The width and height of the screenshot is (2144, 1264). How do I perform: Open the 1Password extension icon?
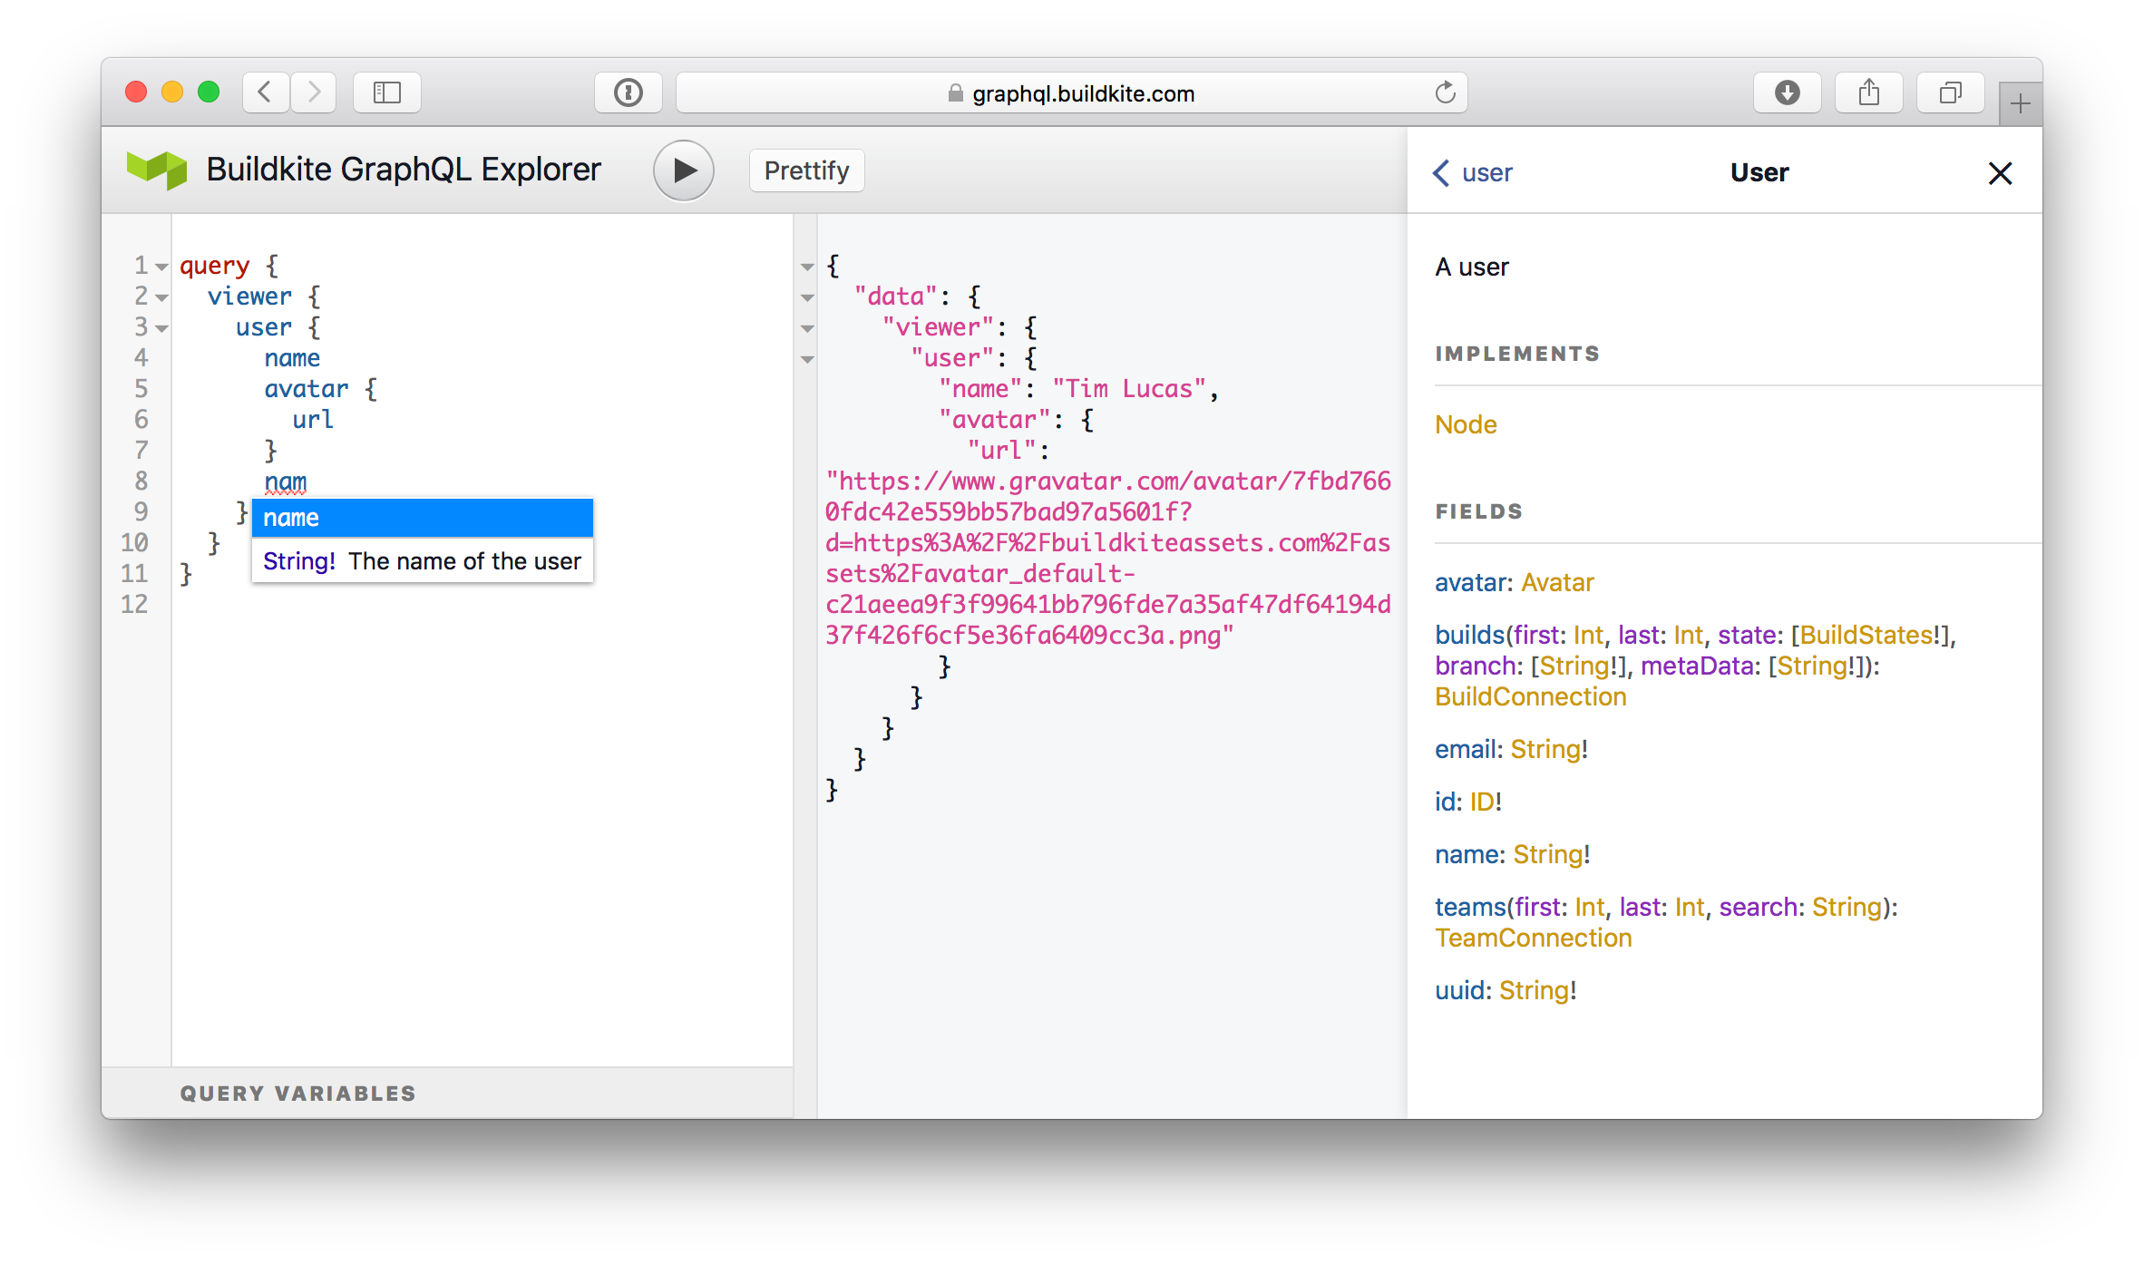pos(629,92)
